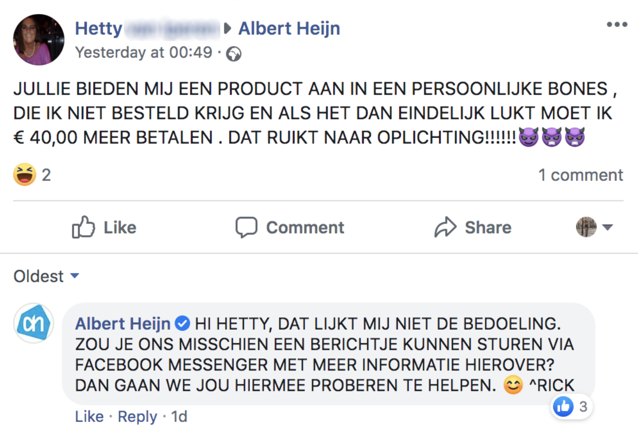Screen dimensions: 638x436
Task: Click the Share arrow button
Action: 472,228
